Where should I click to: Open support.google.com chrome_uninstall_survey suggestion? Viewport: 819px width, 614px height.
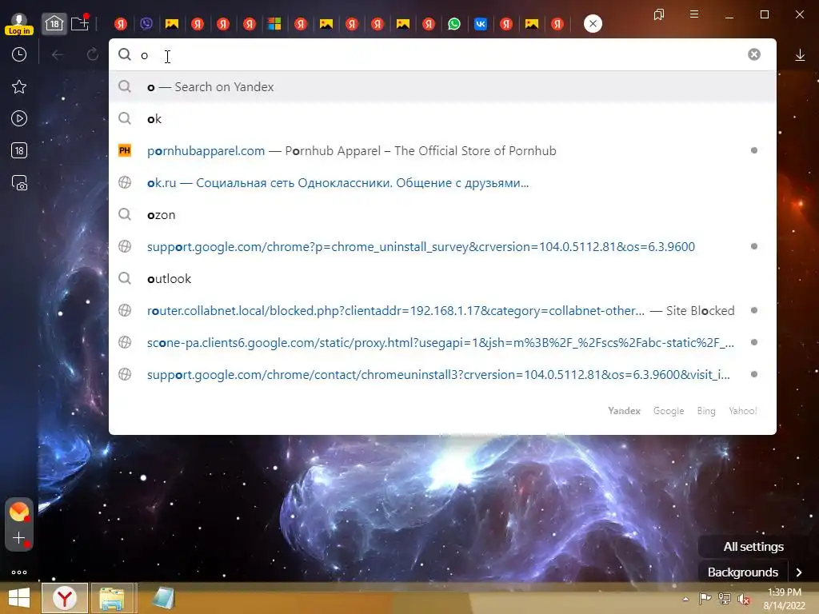[x=442, y=246]
